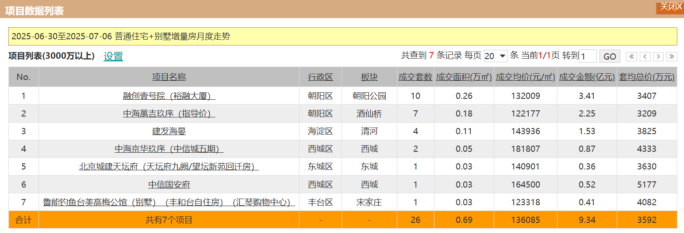Screen dimensions: 684x233
Task: Click transaction amount 0.87
Action: 587,149
